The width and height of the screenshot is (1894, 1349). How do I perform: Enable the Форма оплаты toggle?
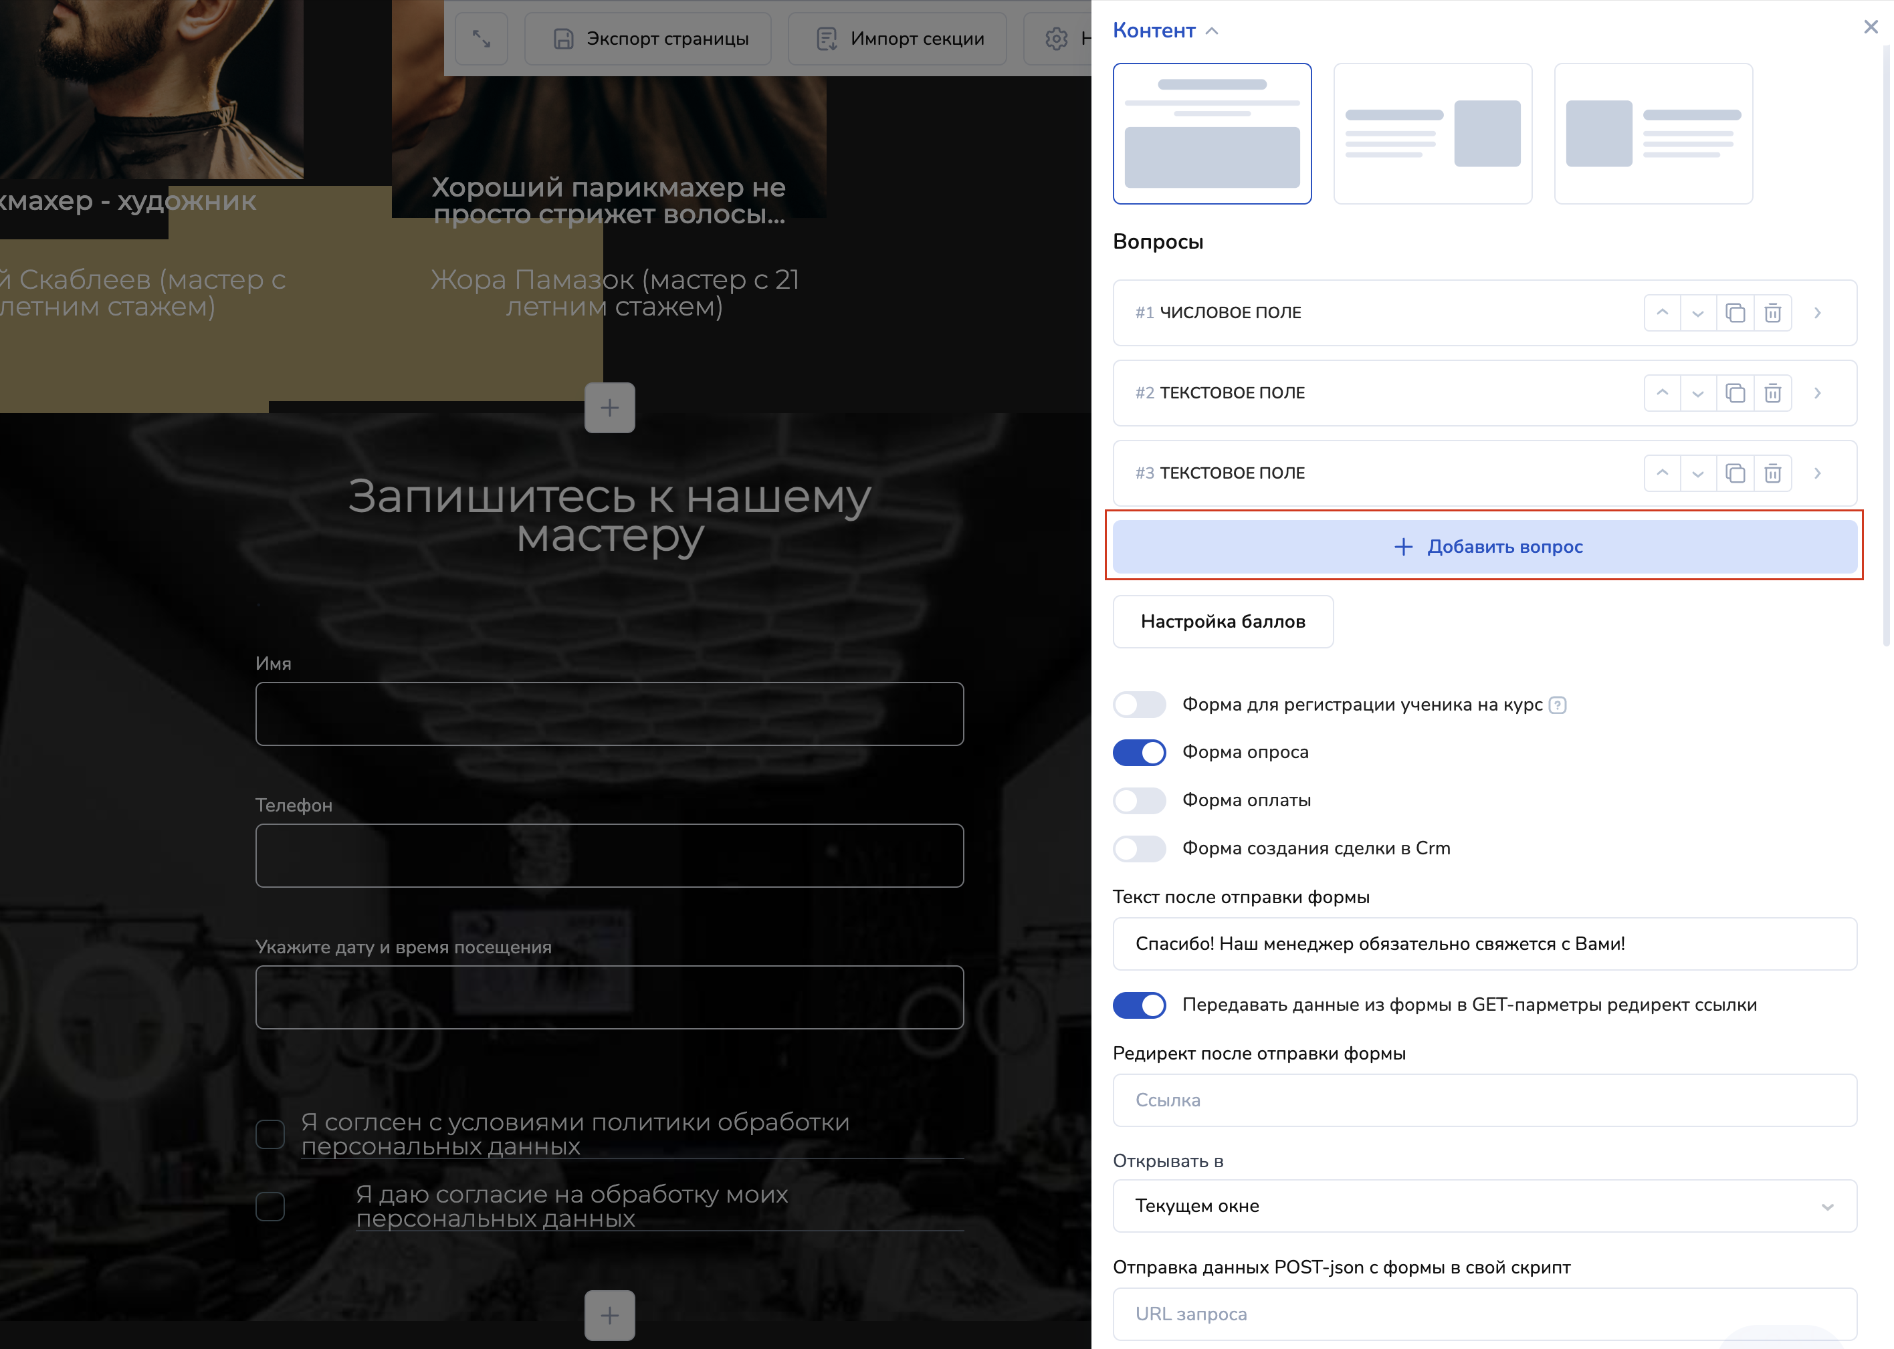click(x=1138, y=801)
